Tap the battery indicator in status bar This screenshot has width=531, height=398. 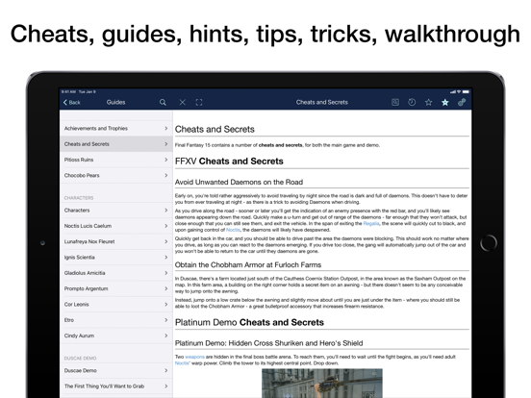click(466, 91)
